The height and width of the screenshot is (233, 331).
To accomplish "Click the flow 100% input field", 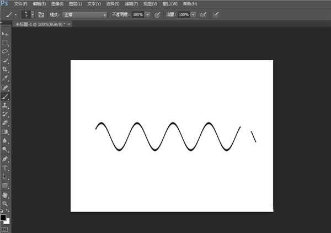I will 184,15.
